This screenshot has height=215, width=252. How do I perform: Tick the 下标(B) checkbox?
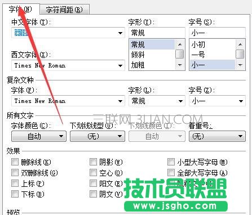pyautogui.click(x=15, y=194)
